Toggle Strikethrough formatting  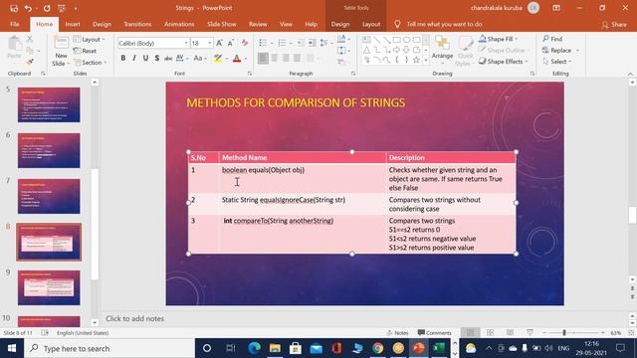pyautogui.click(x=168, y=58)
